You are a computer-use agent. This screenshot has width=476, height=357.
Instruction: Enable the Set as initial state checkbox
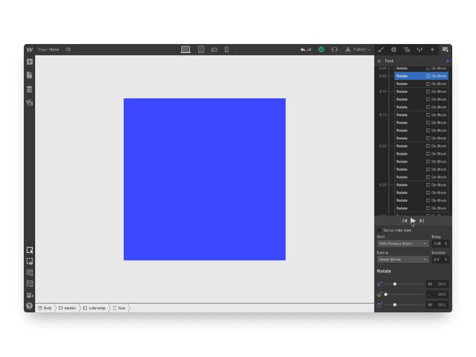pyautogui.click(x=380, y=229)
